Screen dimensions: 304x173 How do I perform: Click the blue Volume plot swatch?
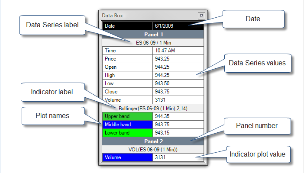click(x=128, y=157)
